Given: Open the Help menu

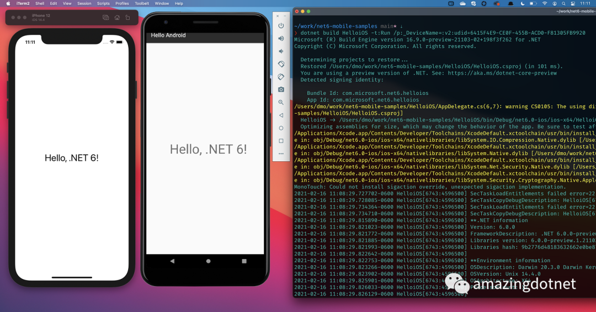Looking at the screenshot, I should [x=179, y=3].
